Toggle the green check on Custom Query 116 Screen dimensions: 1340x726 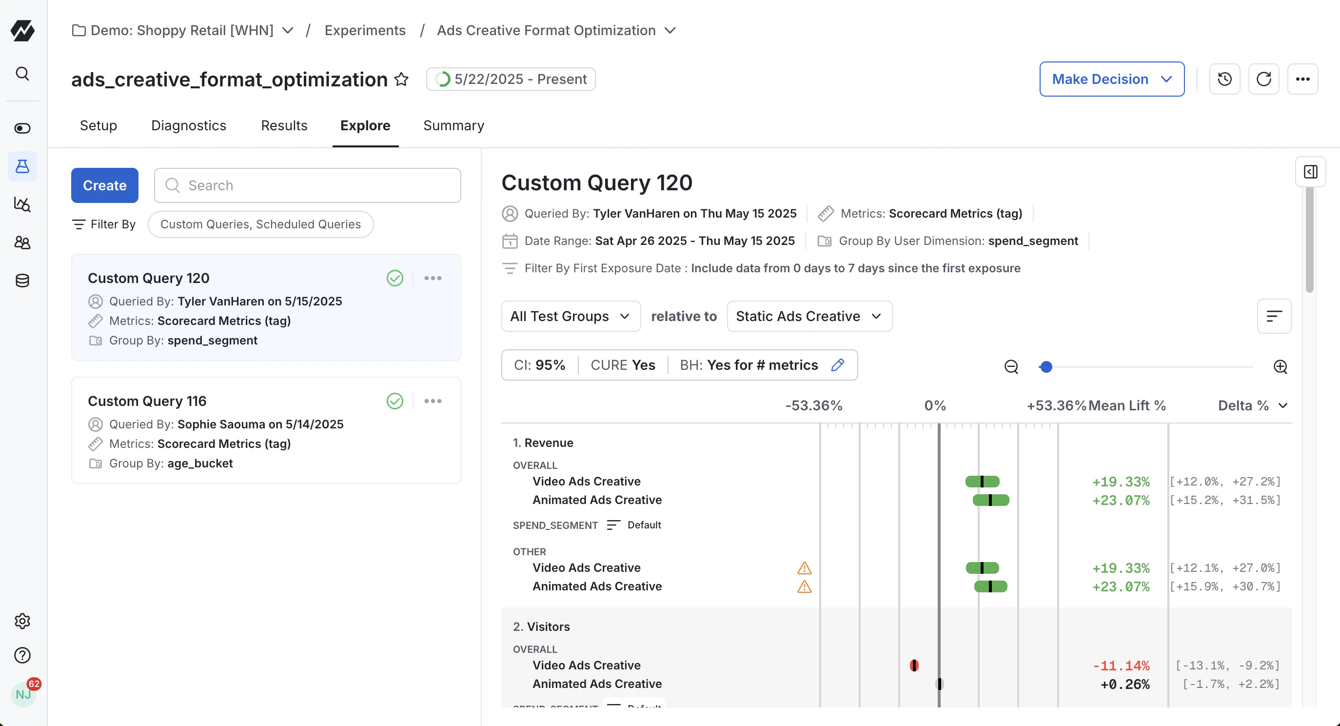(x=395, y=401)
